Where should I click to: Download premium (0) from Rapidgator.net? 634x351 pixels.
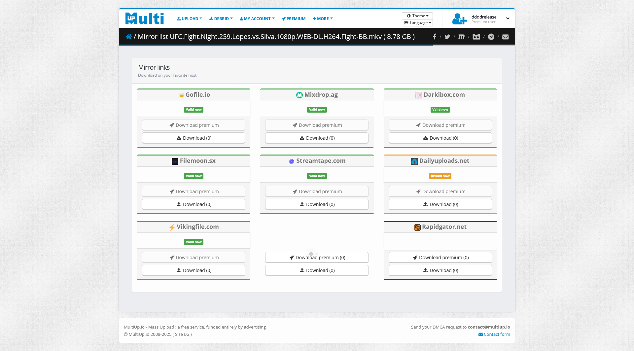tap(440, 258)
